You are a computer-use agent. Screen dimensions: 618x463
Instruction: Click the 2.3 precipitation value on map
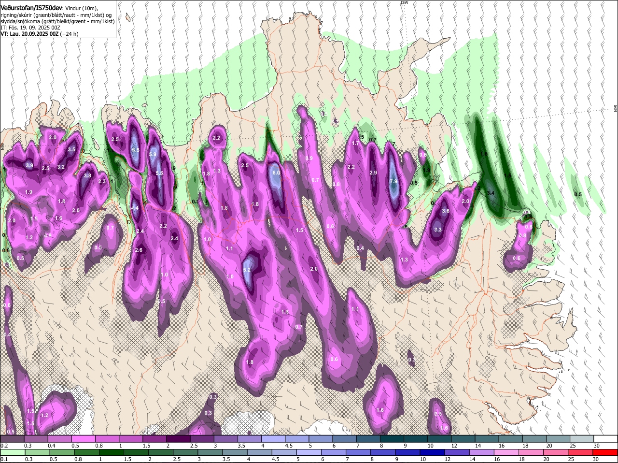point(102,181)
